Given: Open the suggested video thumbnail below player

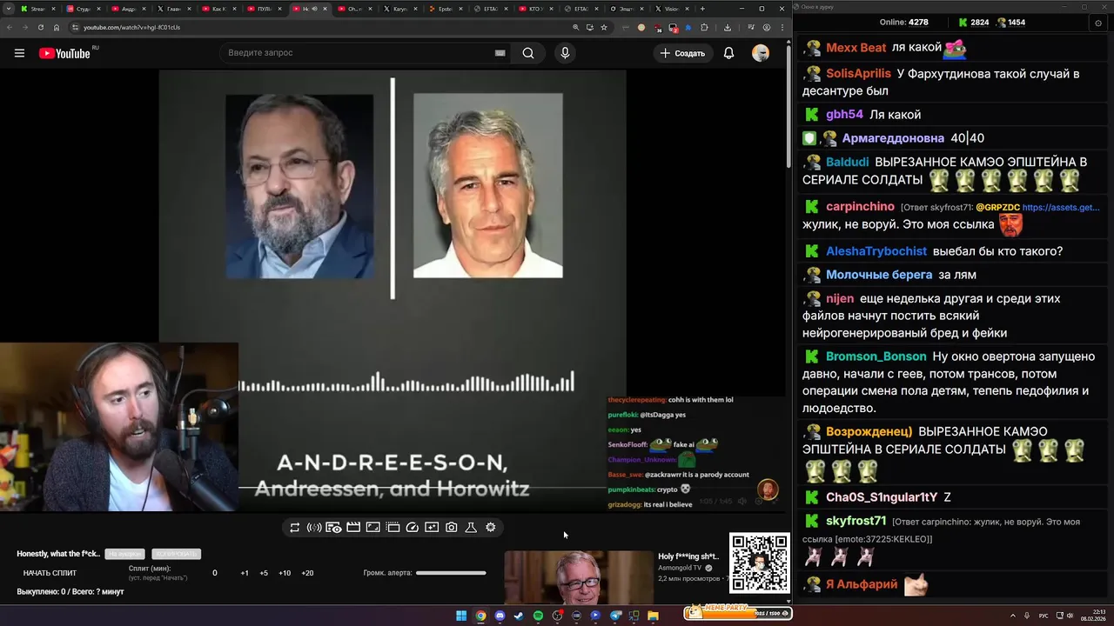Looking at the screenshot, I should coord(579,577).
